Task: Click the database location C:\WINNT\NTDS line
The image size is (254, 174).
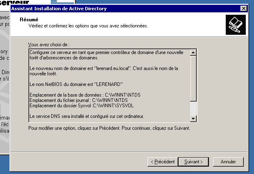Action: 85,95
